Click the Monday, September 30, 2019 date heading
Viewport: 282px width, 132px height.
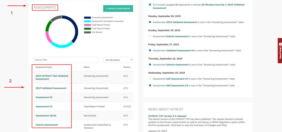(x=164, y=16)
